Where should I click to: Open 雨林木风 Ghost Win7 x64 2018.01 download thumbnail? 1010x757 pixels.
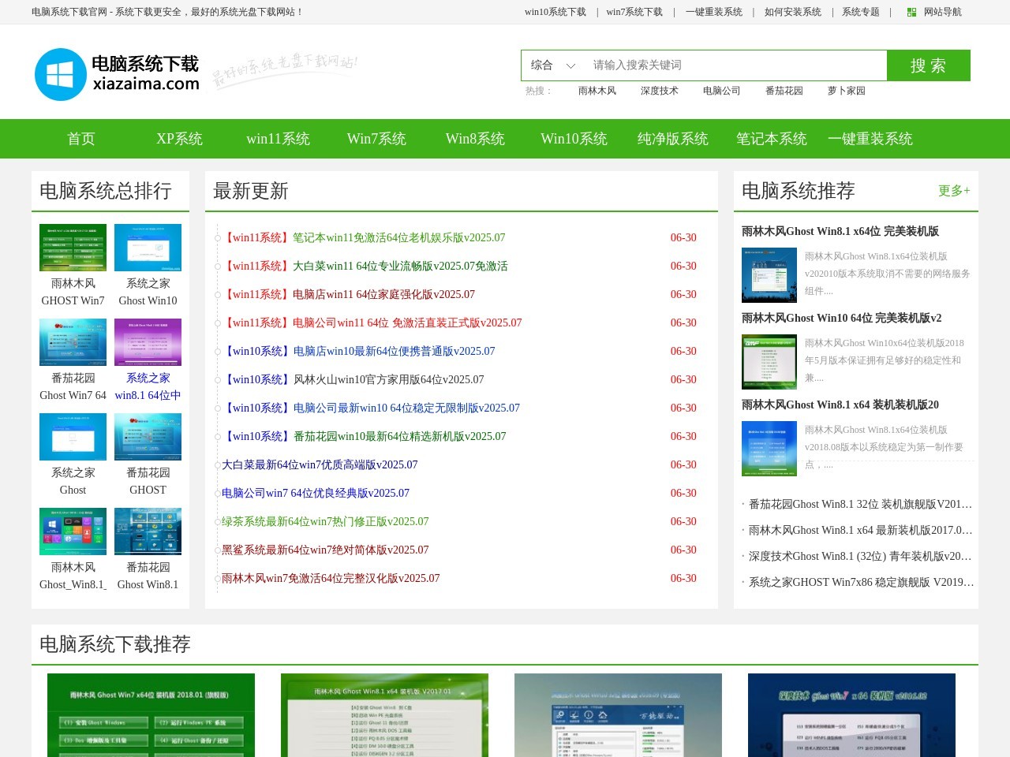point(151,715)
